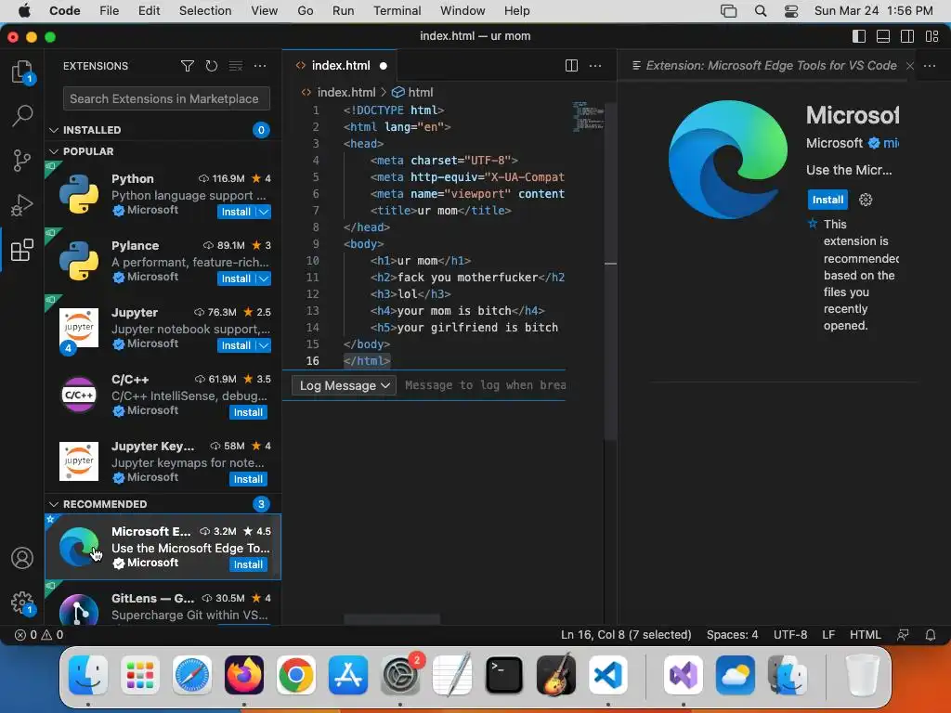The image size is (951, 713).
Task: Open the Edge Tools extension gear menu
Action: (866, 200)
